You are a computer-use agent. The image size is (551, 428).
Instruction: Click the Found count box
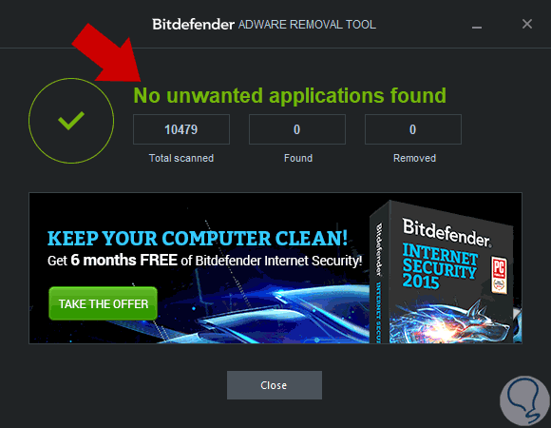(297, 129)
